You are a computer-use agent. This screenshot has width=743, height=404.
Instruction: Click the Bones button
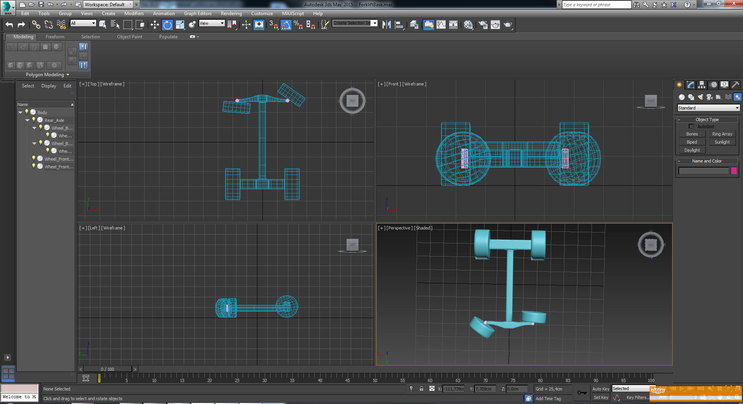[692, 134]
